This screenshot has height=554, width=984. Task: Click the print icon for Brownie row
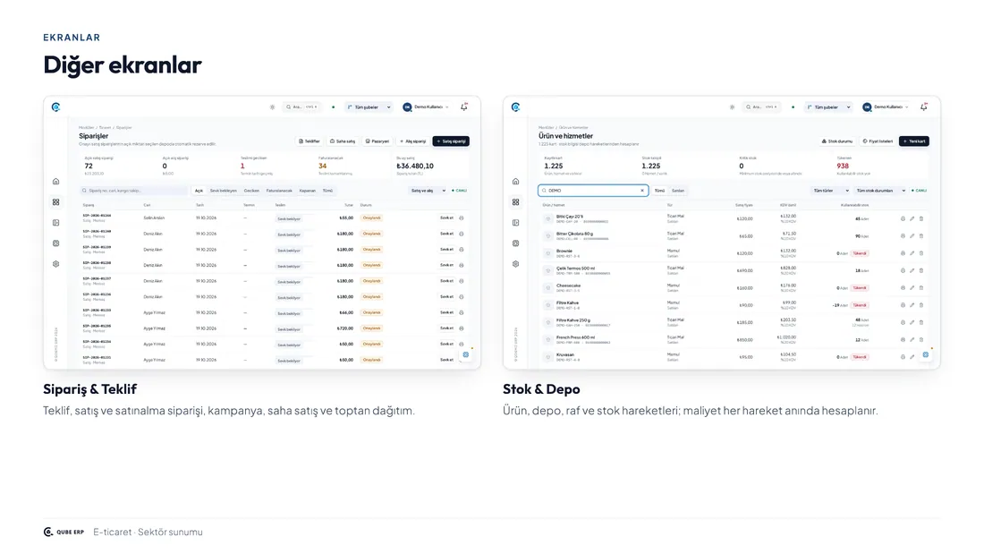coord(903,253)
